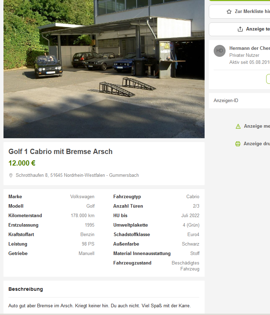Open seller profile Hermann der Cher
The image size is (270, 315).
tap(249, 48)
